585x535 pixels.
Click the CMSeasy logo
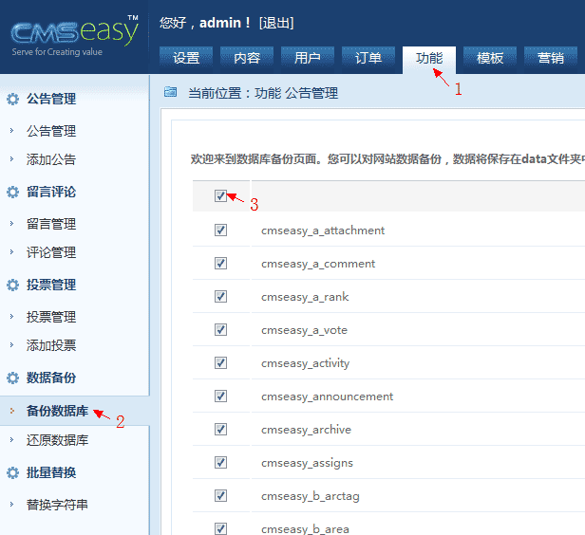(x=74, y=36)
